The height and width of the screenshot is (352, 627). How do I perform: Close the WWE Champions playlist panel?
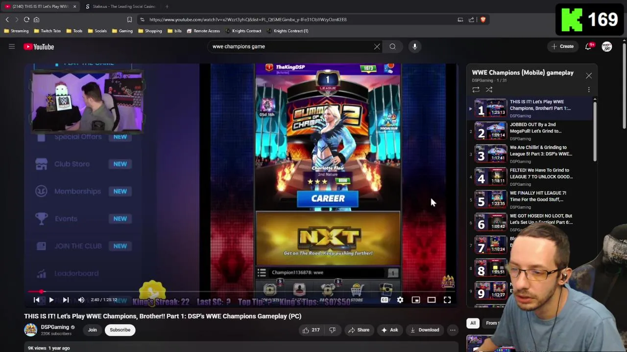589,76
